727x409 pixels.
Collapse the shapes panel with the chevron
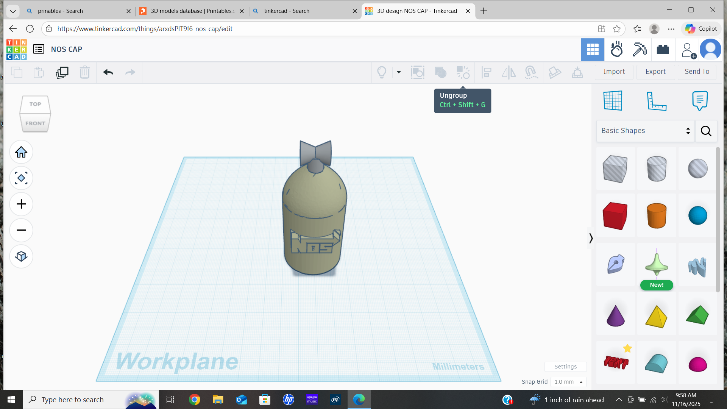(591, 238)
